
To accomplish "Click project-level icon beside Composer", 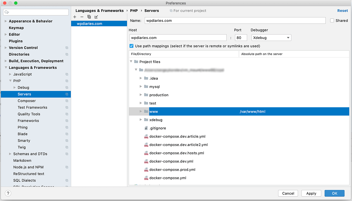I will 67,101.
